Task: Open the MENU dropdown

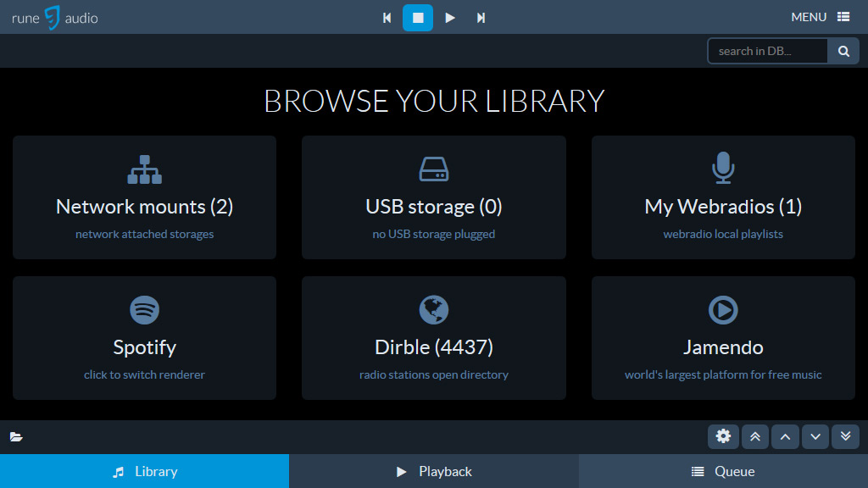Action: (x=820, y=17)
